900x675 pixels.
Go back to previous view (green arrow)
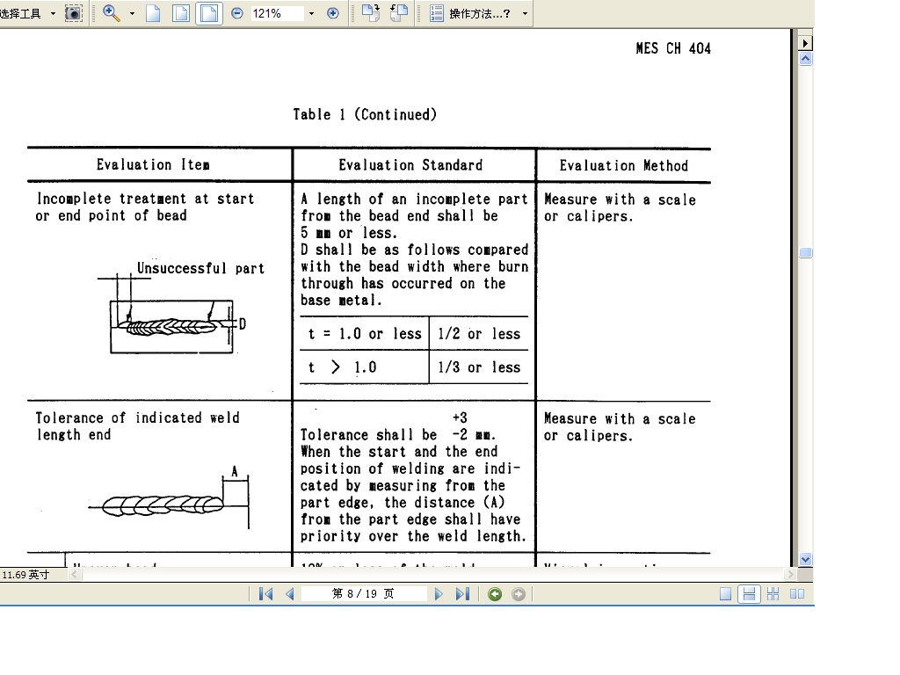(495, 594)
